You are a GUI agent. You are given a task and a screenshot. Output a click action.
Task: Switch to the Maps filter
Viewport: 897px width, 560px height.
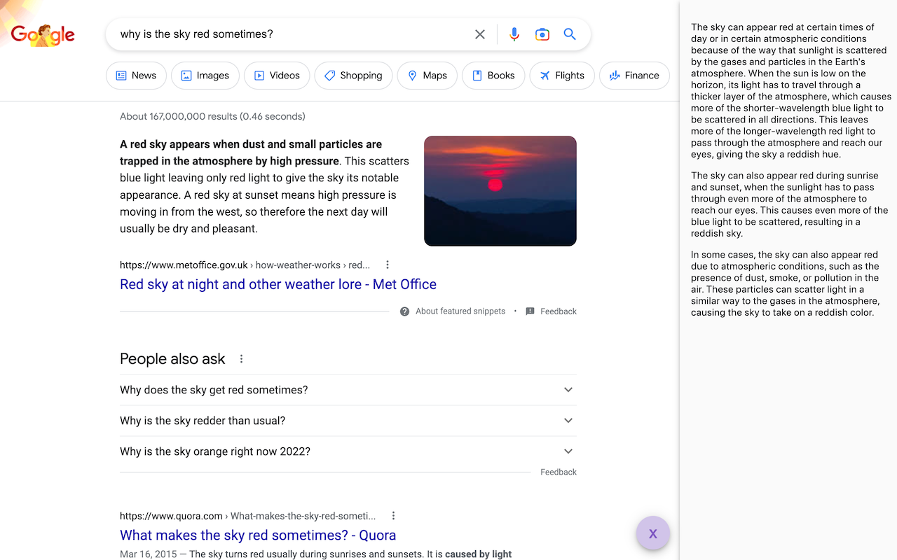(427, 76)
